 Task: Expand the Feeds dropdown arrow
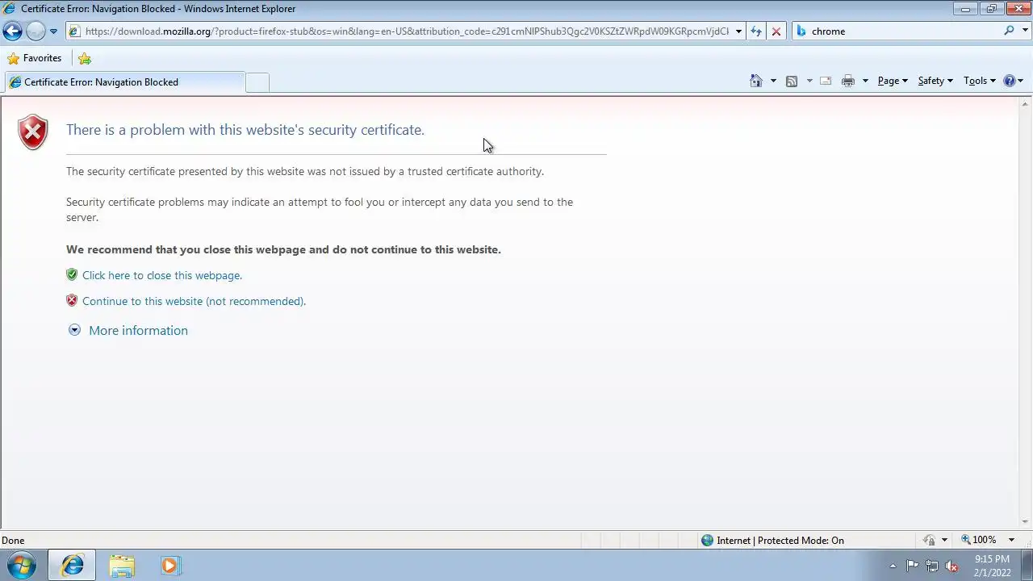[809, 81]
